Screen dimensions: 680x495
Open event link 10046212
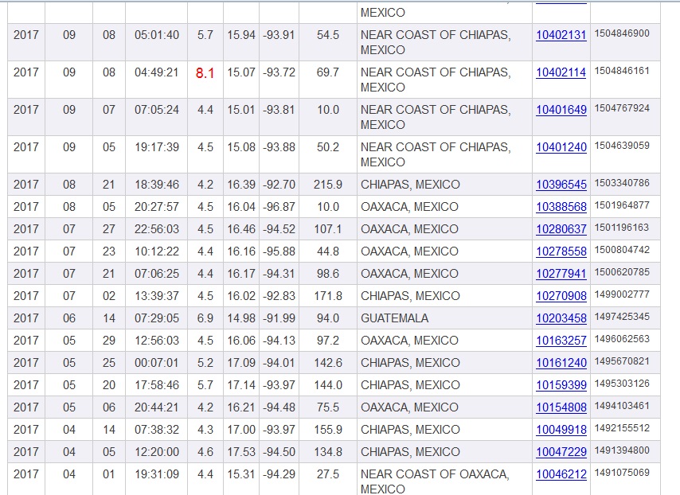561,474
